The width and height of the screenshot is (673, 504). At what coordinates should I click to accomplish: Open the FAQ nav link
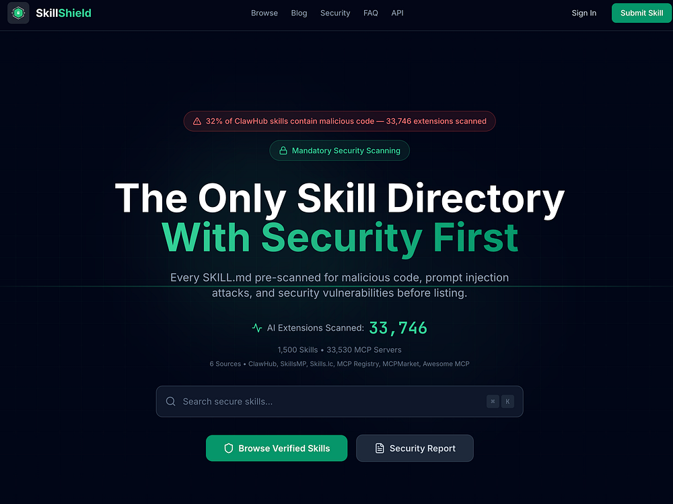[371, 13]
